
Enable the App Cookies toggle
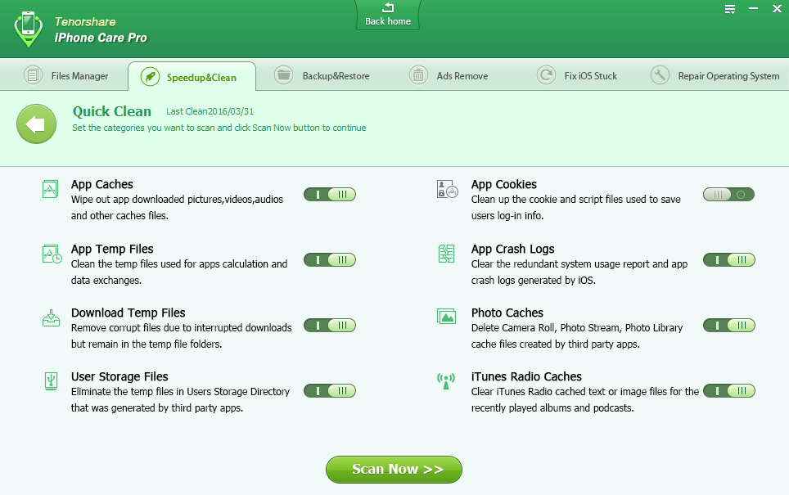coord(728,195)
